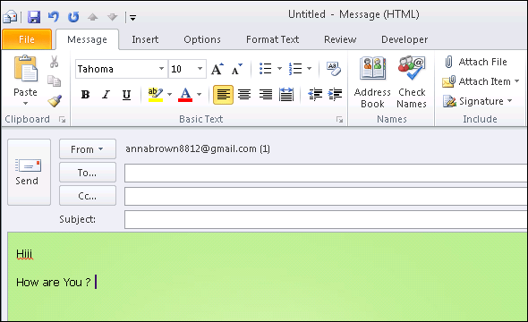Undo the last action

pyautogui.click(x=53, y=16)
